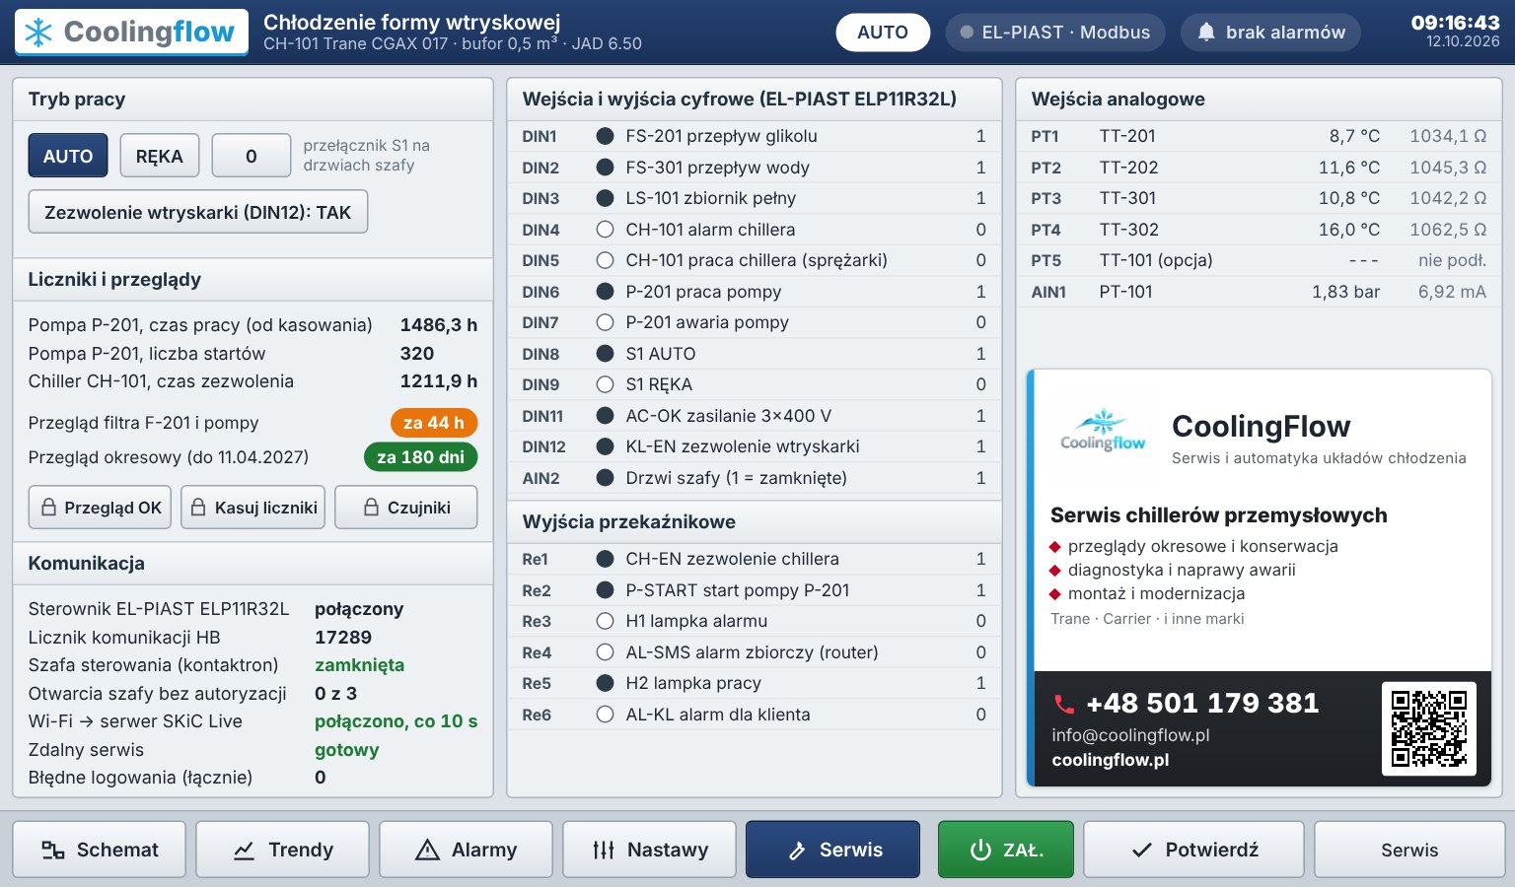Click the Trendy chart line icon
Image resolution: width=1515 pixels, height=887 pixels.
pyautogui.click(x=244, y=850)
